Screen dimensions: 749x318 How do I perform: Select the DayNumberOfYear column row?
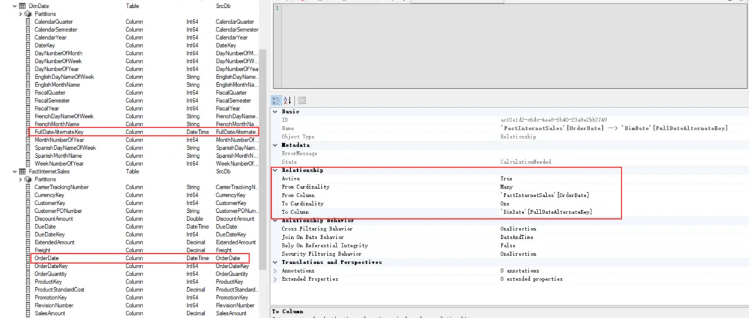[x=143, y=69]
